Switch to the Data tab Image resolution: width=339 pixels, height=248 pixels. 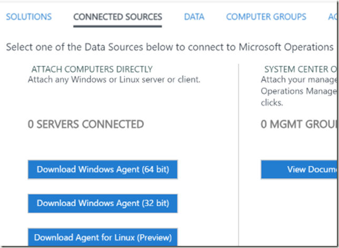coord(194,17)
